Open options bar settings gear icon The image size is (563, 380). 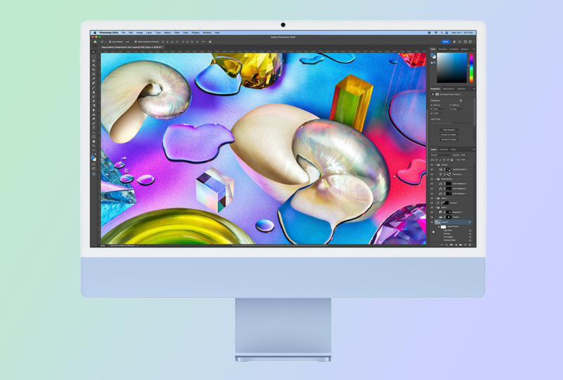(210, 42)
